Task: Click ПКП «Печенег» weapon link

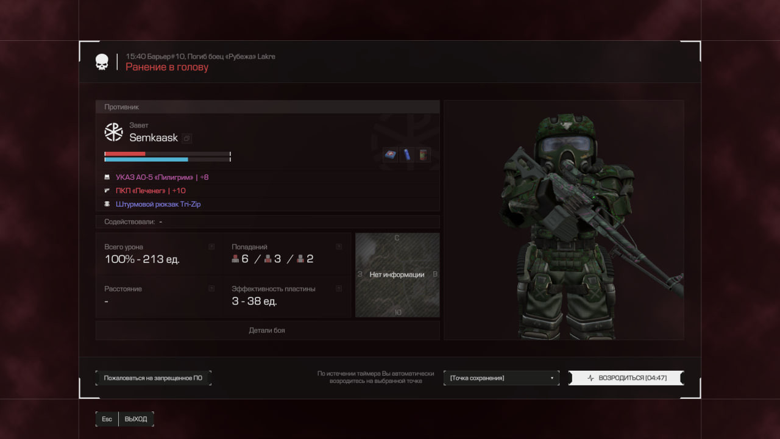Action: click(151, 191)
